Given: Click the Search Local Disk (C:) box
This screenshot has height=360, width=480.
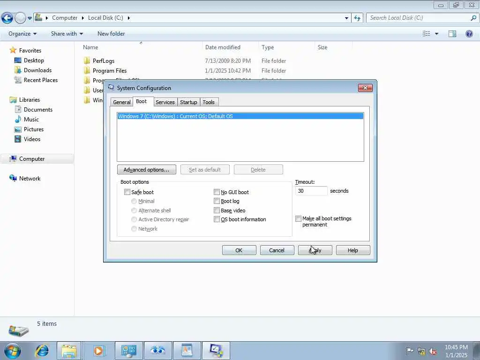Looking at the screenshot, I should tap(418, 18).
